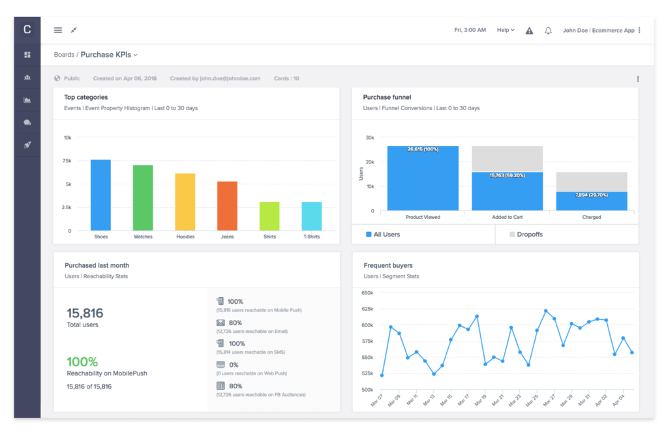This screenshot has width=668, height=432.
Task: Open the hamburger navigation menu
Action: coord(57,30)
